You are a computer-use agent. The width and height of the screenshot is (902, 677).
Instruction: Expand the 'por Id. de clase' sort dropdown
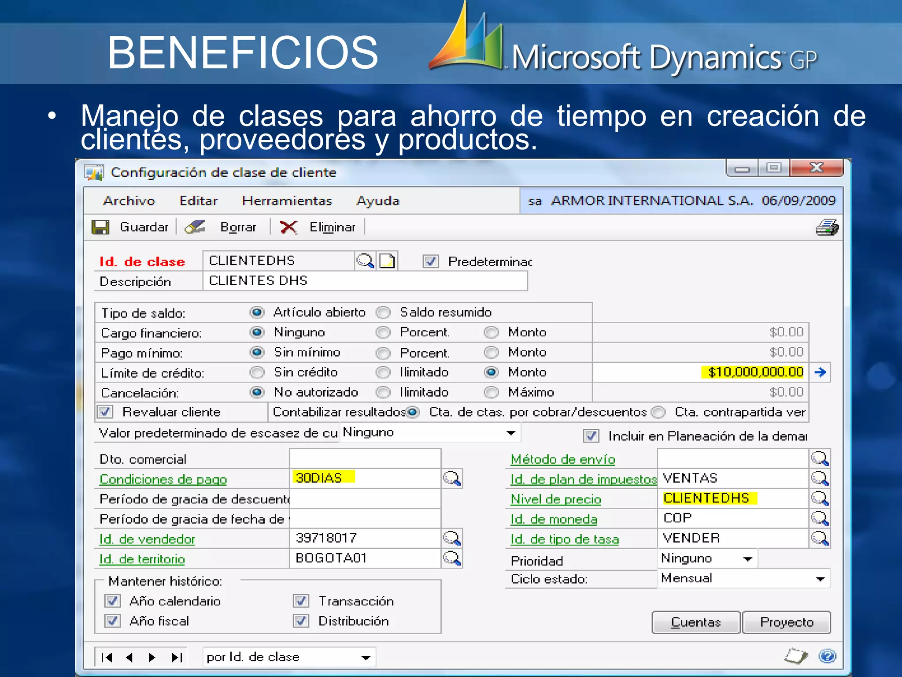366,658
